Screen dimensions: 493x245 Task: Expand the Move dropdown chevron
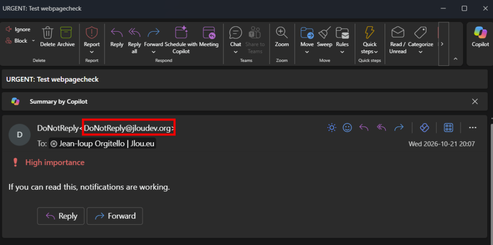(x=307, y=52)
